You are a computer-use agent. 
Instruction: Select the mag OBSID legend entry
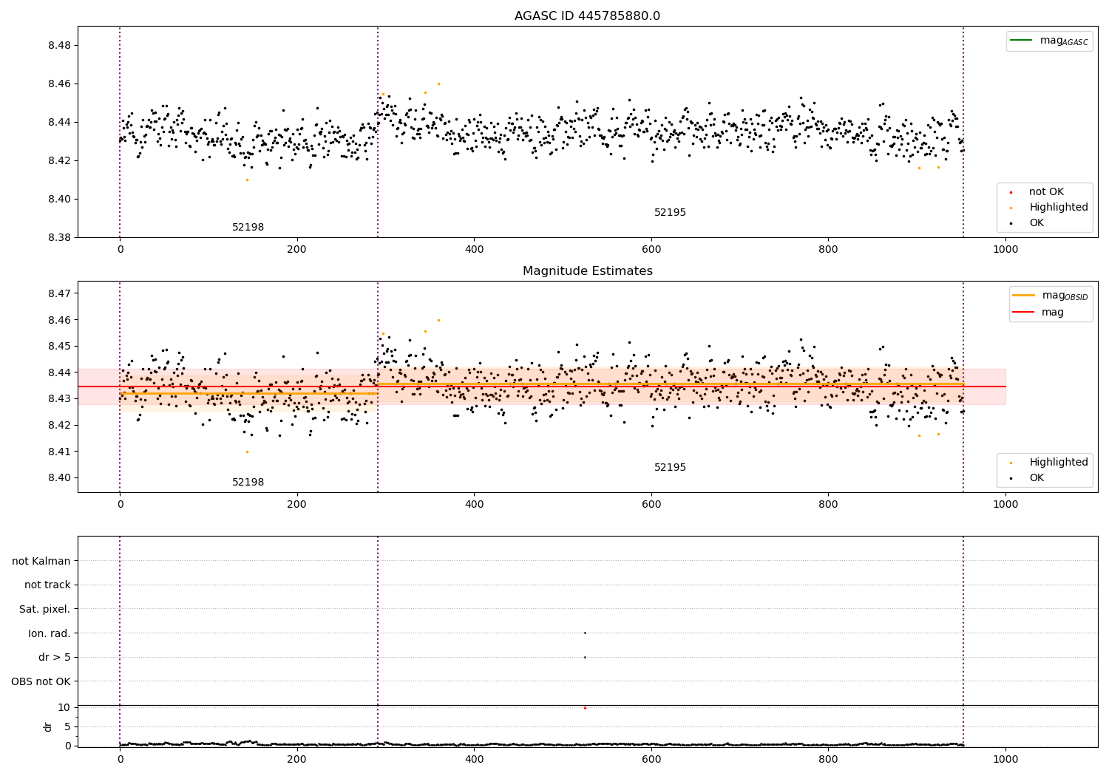(x=1050, y=296)
